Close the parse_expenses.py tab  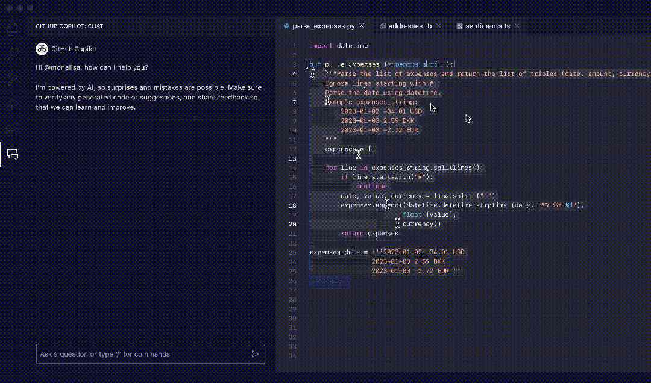point(362,26)
